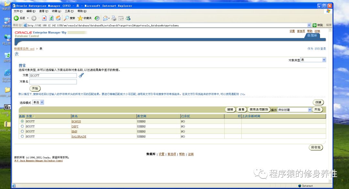
Task: Click the Refresh icon in the browser toolbar
Action: point(51,18)
